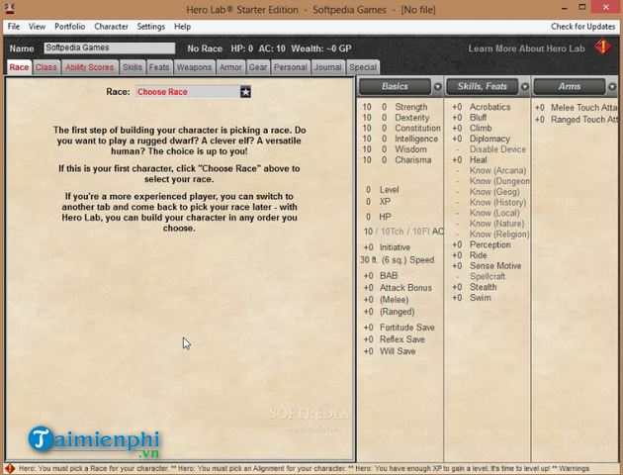Click the Hero Lab logo icon at top right
Image resolution: width=623 pixels, height=475 pixels.
[x=602, y=47]
